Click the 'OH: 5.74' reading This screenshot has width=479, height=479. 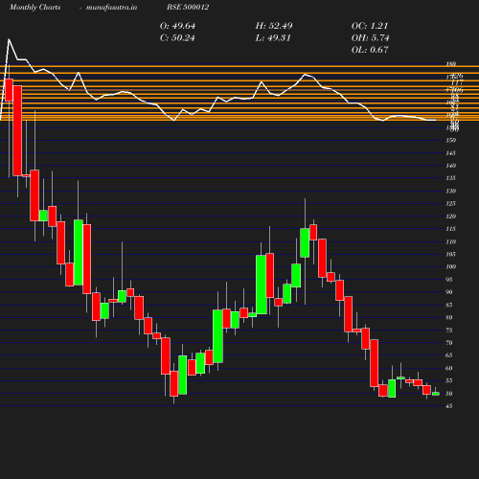point(371,38)
